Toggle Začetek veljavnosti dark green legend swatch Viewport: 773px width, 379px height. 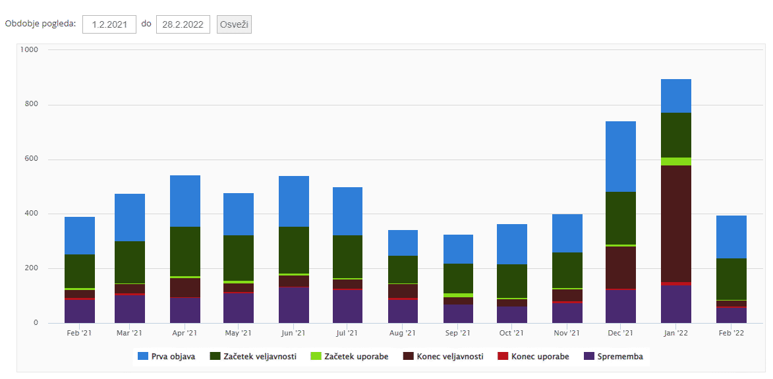click(x=215, y=357)
